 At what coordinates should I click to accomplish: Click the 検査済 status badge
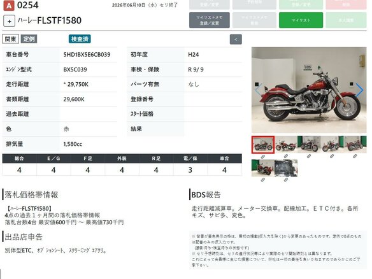(x=80, y=39)
